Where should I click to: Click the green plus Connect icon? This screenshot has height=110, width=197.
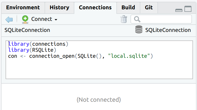[x=25, y=19]
